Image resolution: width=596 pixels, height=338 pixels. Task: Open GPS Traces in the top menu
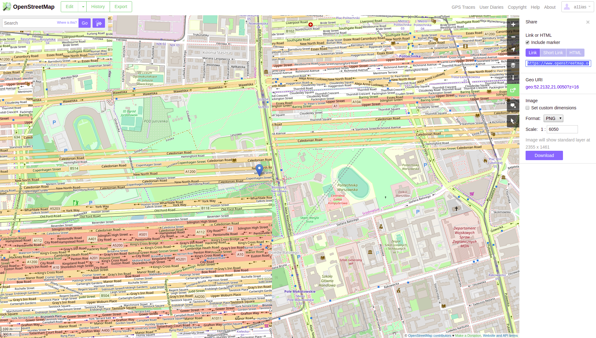[463, 7]
